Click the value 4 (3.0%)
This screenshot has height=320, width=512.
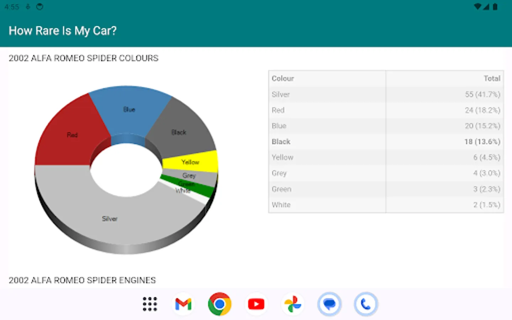[x=487, y=173]
